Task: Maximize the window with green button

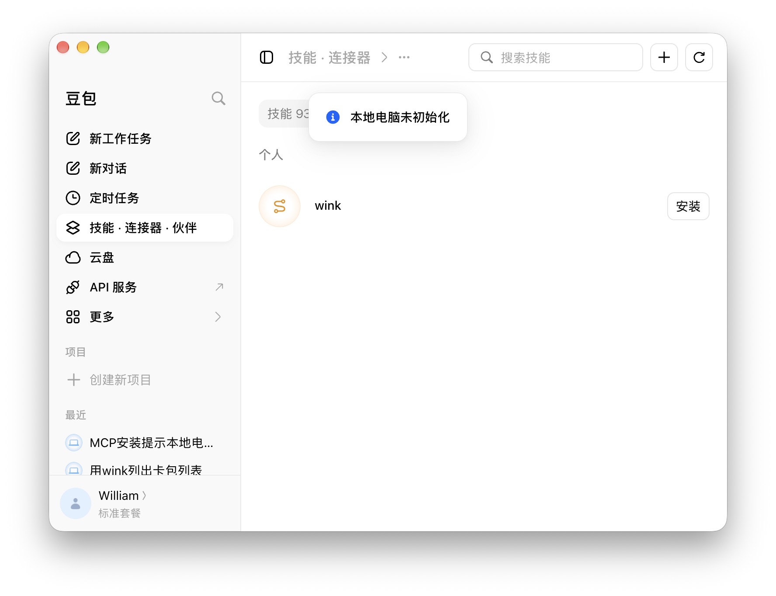Action: tap(103, 47)
